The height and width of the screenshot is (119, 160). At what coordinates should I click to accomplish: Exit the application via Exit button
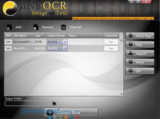(x=140, y=71)
